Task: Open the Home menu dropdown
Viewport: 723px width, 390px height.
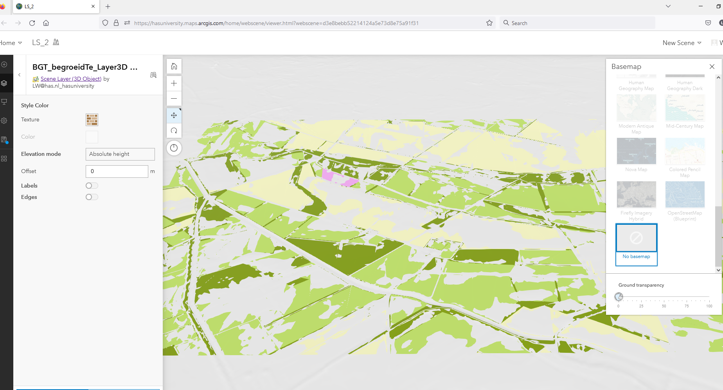Action: tap(11, 43)
